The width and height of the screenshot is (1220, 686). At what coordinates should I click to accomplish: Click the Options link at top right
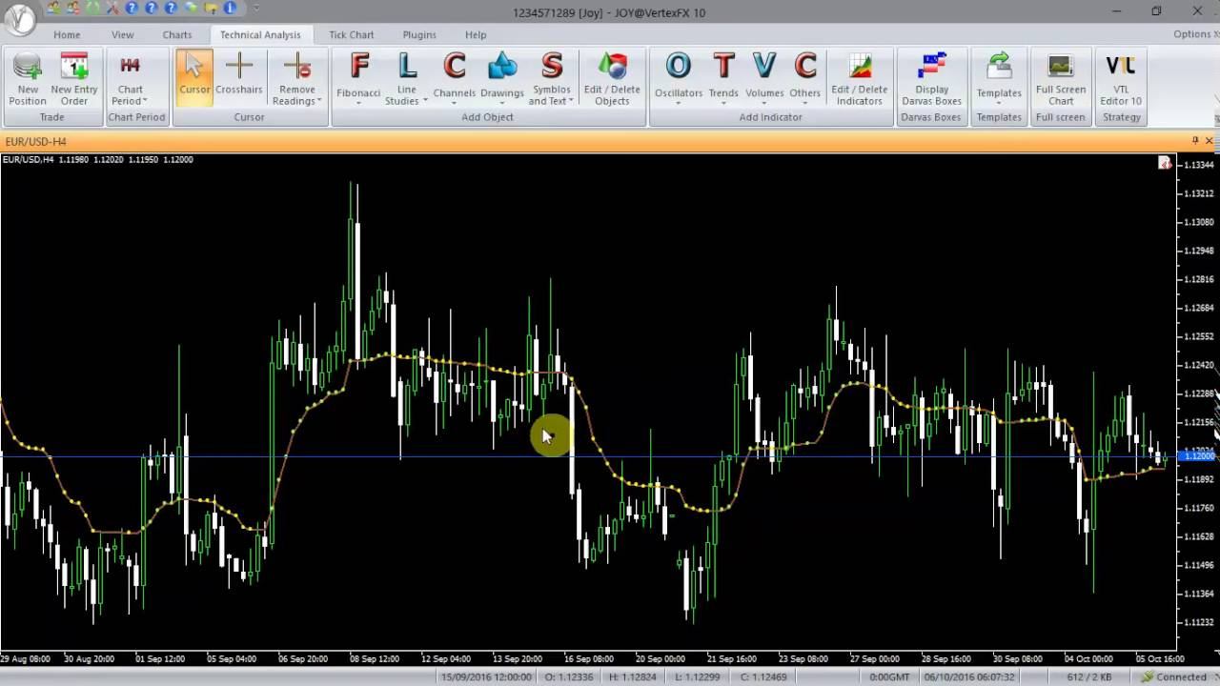tap(1191, 34)
